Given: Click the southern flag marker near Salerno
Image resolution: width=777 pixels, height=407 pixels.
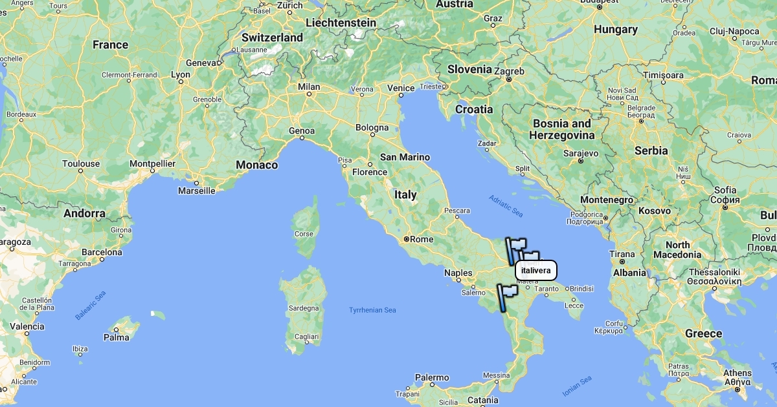Looking at the screenshot, I should pos(507,298).
